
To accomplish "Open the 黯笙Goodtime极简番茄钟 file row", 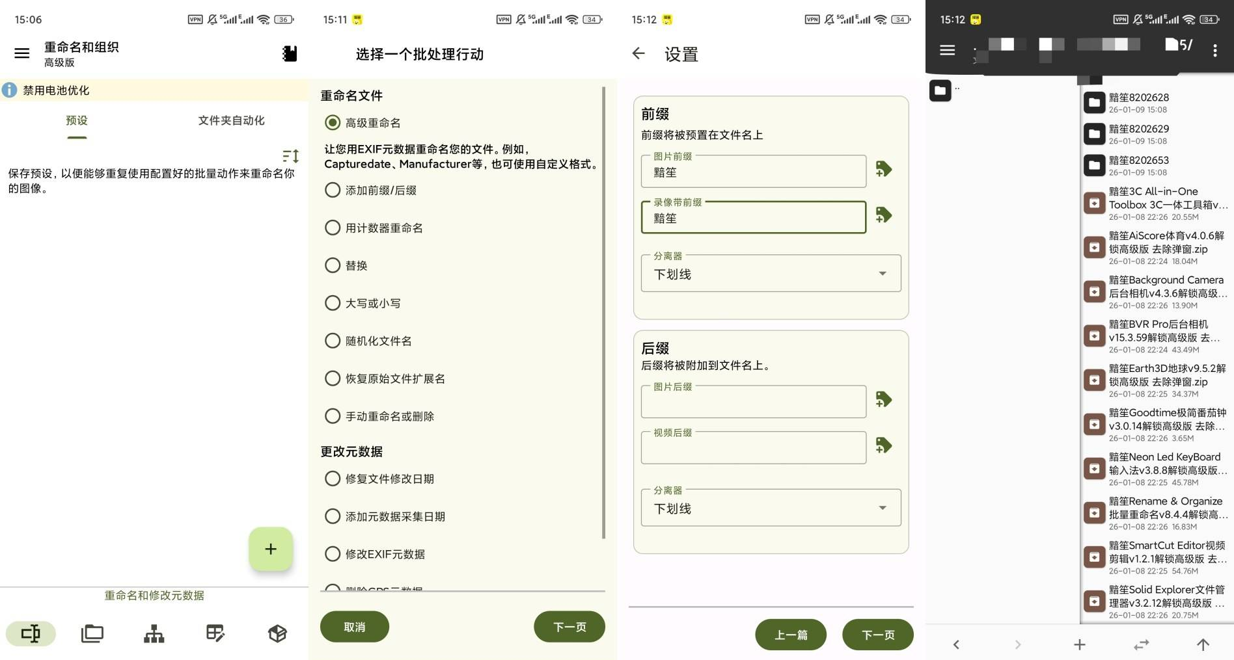I will click(1157, 425).
